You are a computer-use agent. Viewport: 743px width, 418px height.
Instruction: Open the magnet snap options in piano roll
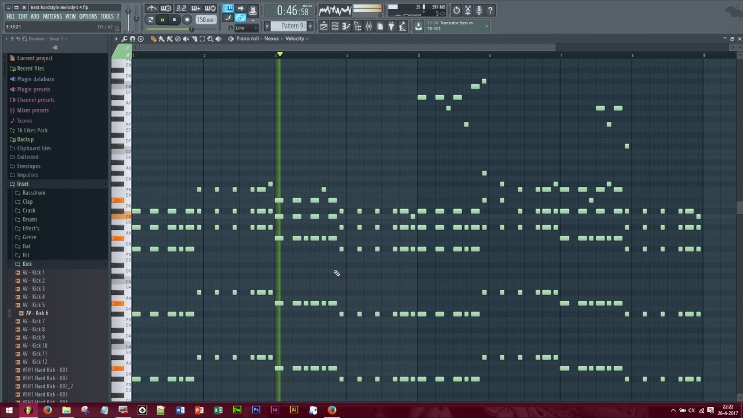[132, 38]
